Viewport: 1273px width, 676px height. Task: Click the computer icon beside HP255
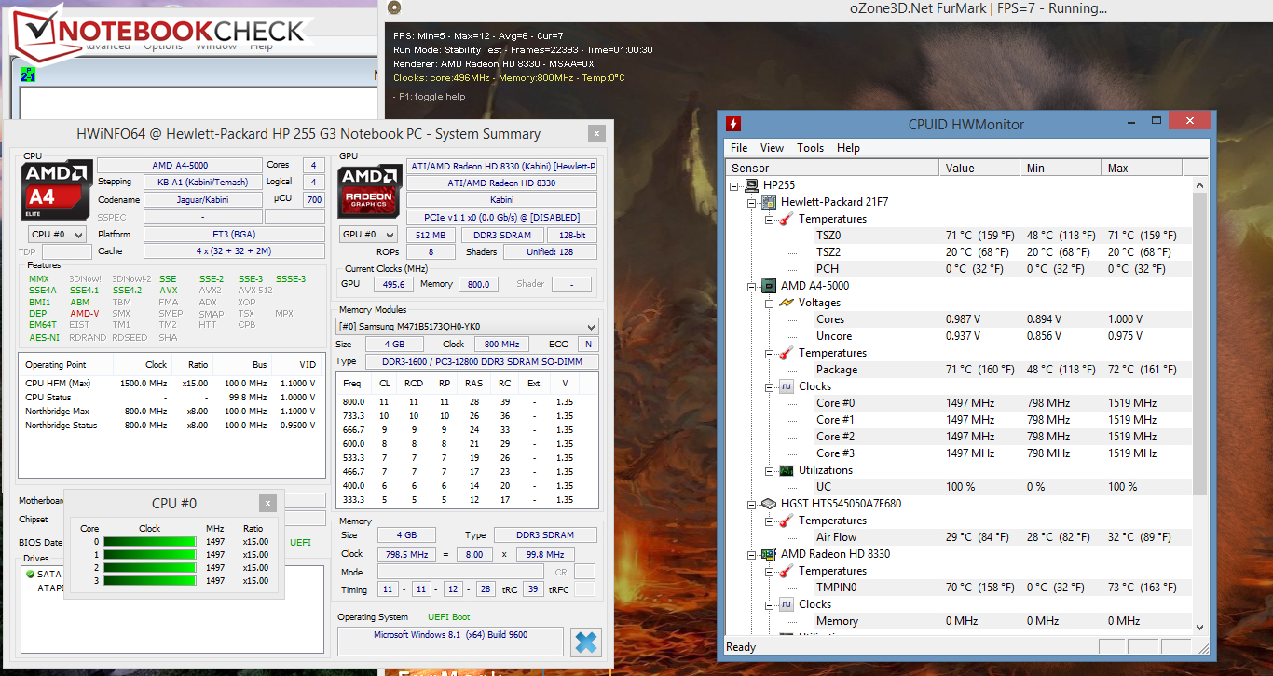(x=752, y=185)
